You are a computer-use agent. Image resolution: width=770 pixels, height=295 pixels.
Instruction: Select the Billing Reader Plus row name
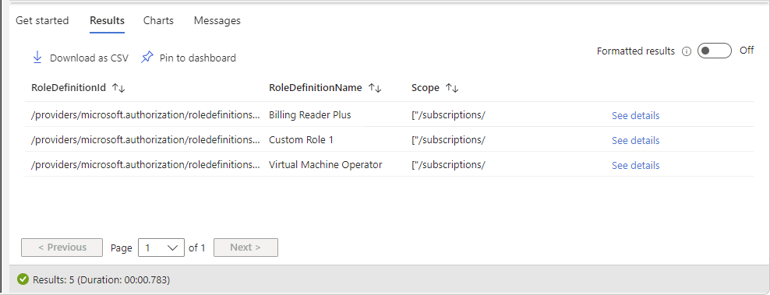pos(310,115)
